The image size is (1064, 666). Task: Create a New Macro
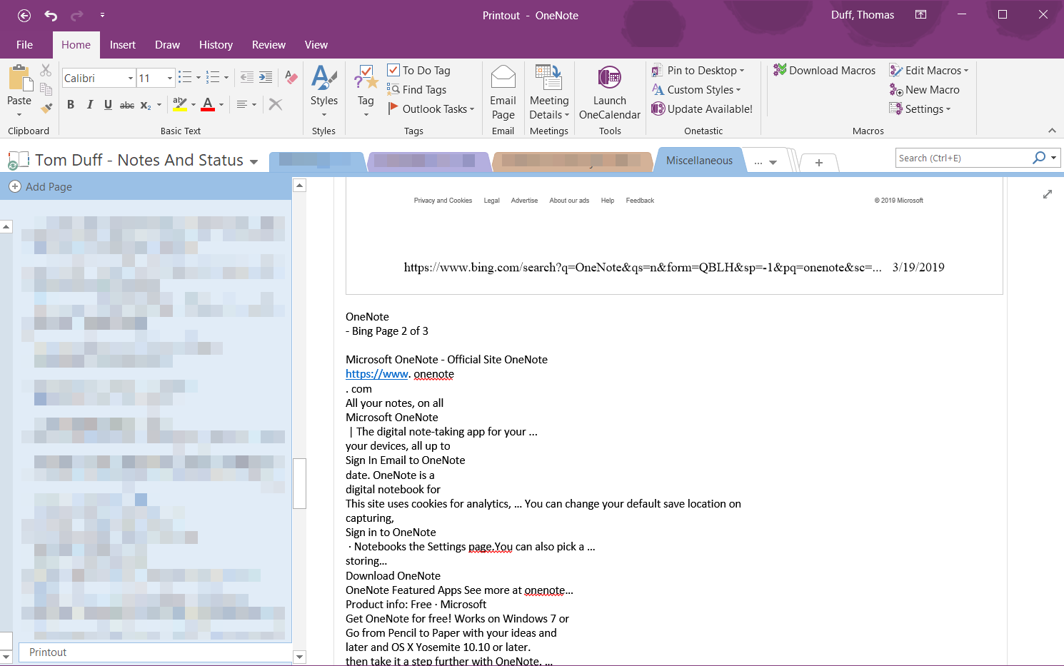925,89
